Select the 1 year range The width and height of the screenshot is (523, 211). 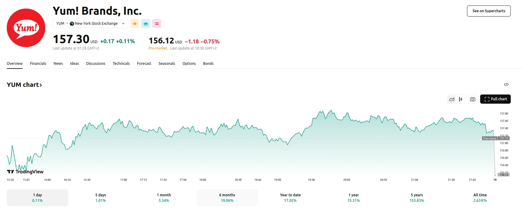pyautogui.click(x=354, y=198)
